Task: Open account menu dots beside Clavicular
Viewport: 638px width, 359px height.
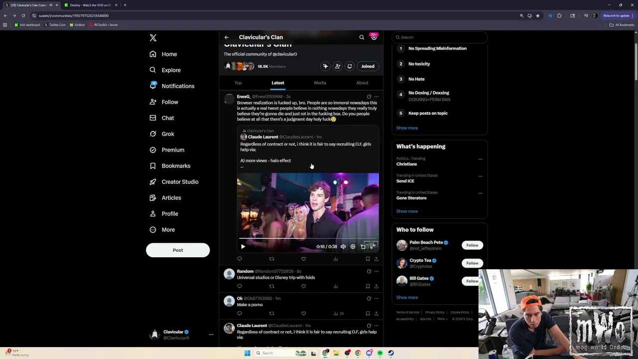Action: 211,335
